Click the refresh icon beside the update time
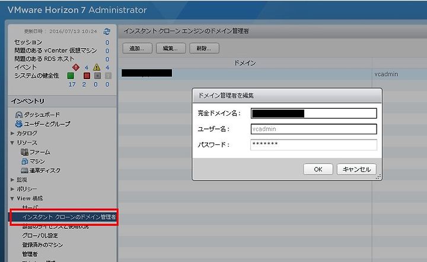Image resolution: width=427 pixels, height=262 pixels. point(107,31)
